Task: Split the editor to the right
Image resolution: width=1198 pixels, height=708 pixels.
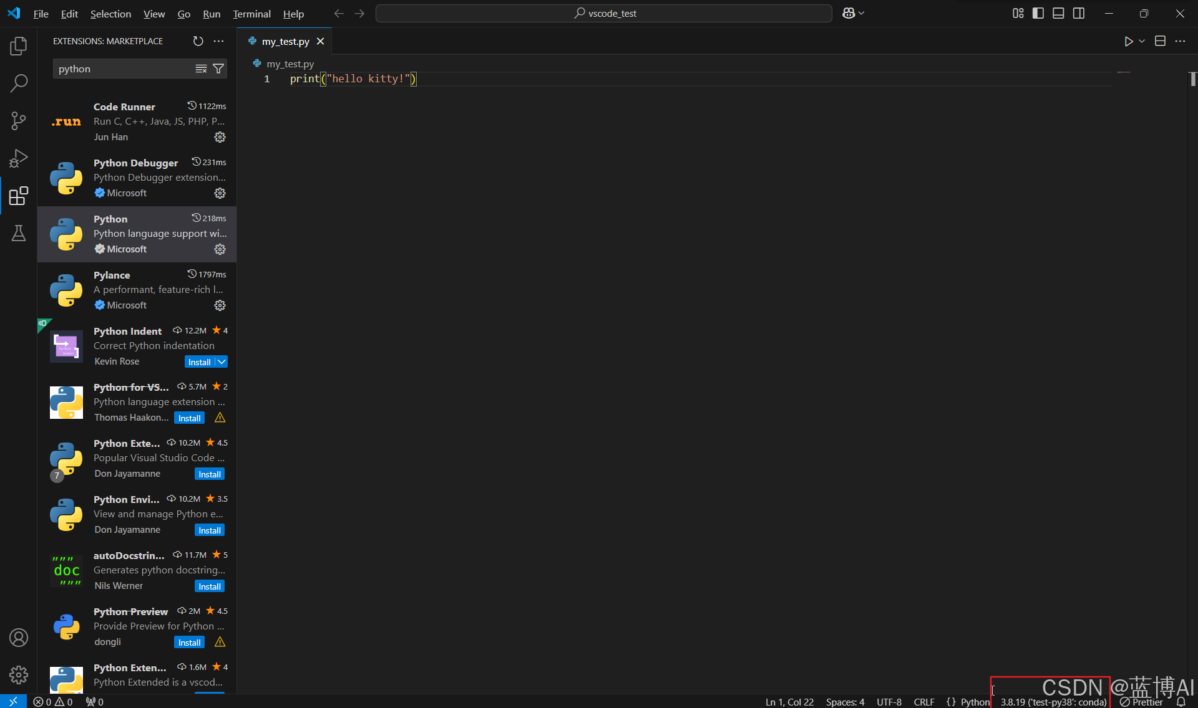Action: (1160, 41)
